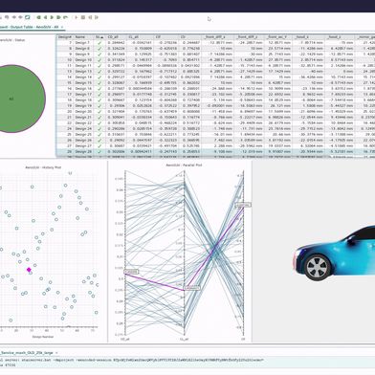
Task: Select the Design 8 row name
Action: coord(82,49)
